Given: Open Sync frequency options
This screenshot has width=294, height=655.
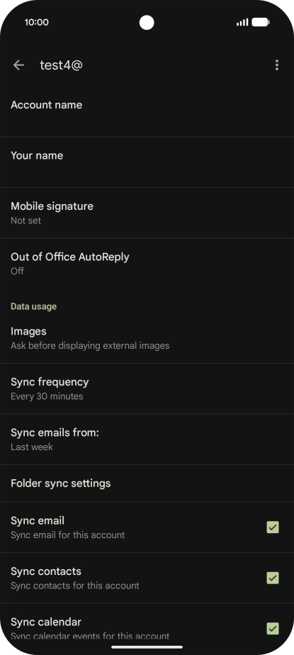Looking at the screenshot, I should 147,388.
